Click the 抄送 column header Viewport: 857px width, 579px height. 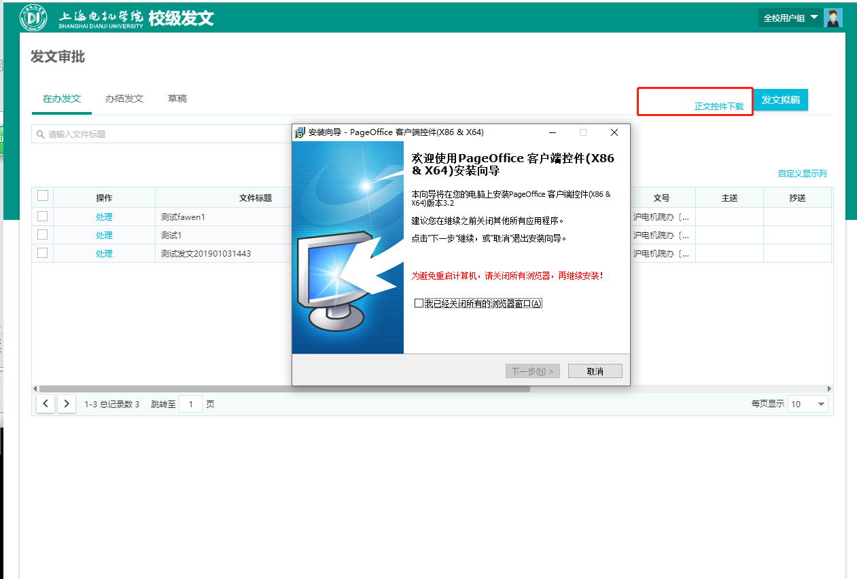797,198
